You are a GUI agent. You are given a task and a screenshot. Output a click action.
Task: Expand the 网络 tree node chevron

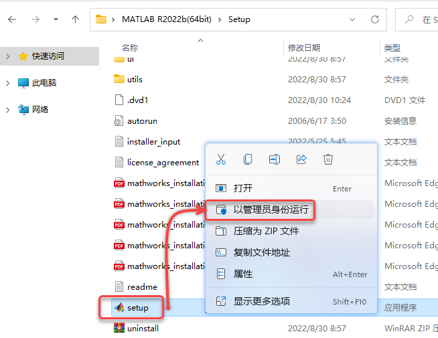[8, 110]
